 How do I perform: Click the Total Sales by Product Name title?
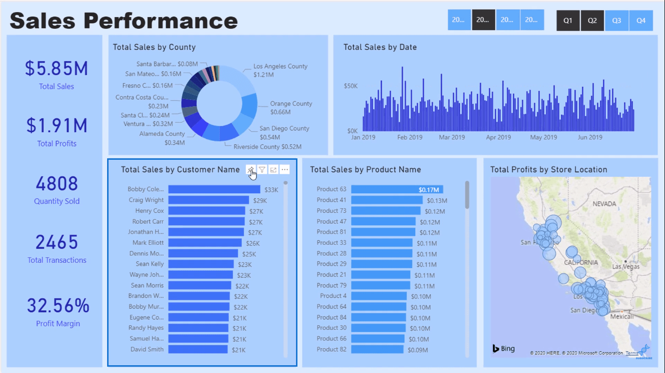[x=366, y=170]
